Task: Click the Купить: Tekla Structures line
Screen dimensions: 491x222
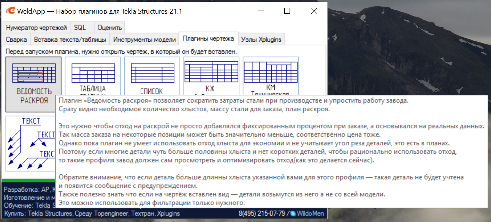Action: [x=92, y=214]
